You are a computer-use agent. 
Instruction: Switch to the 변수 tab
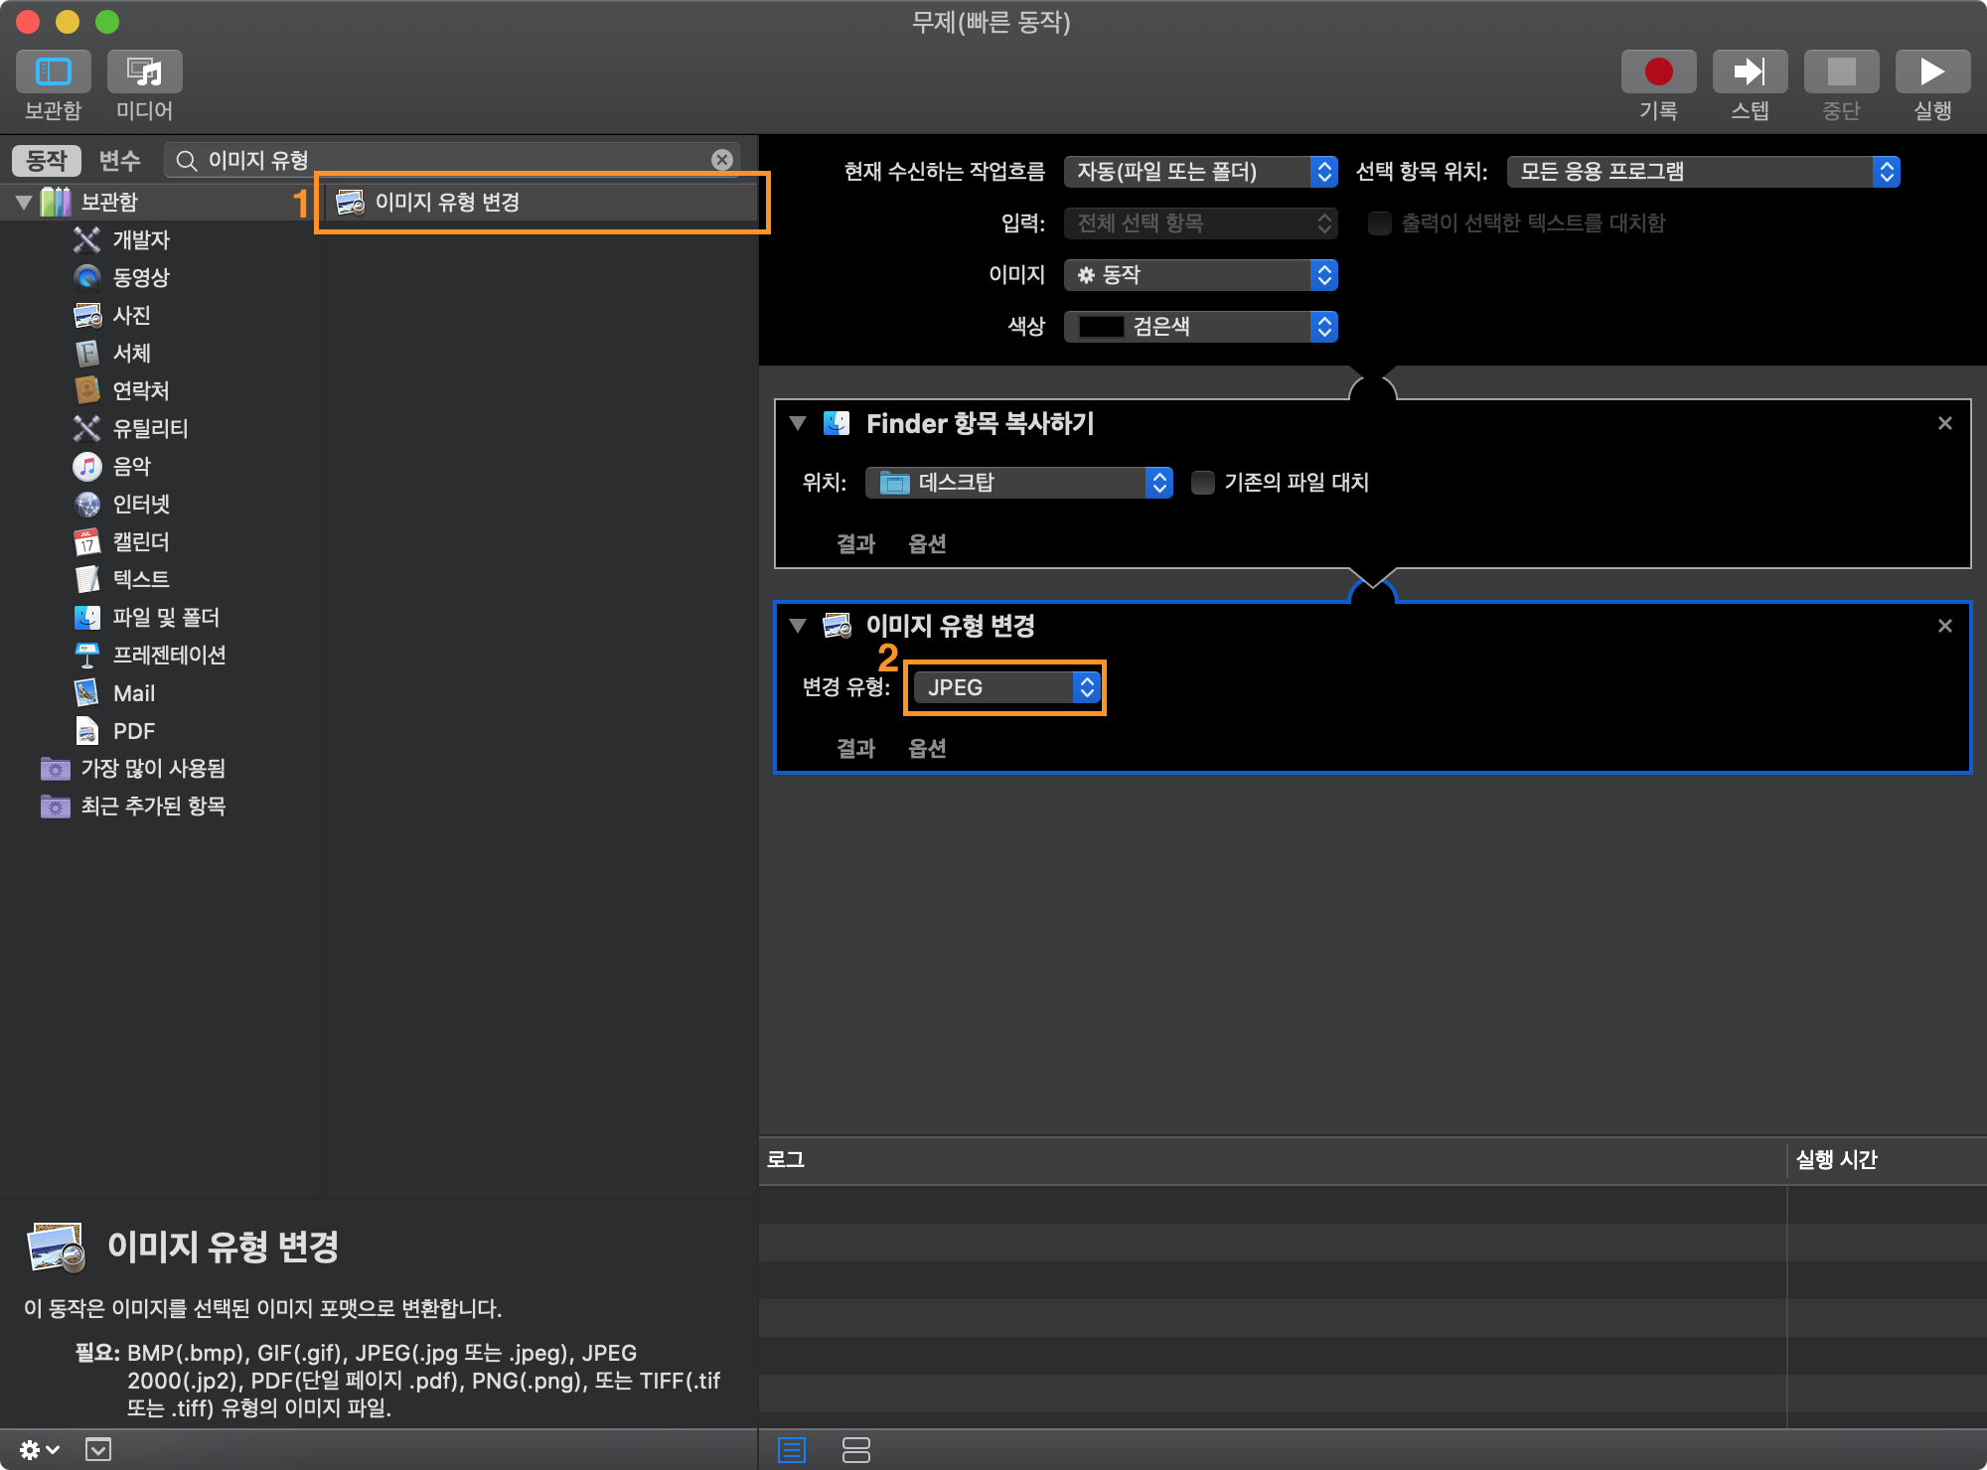coord(119,160)
